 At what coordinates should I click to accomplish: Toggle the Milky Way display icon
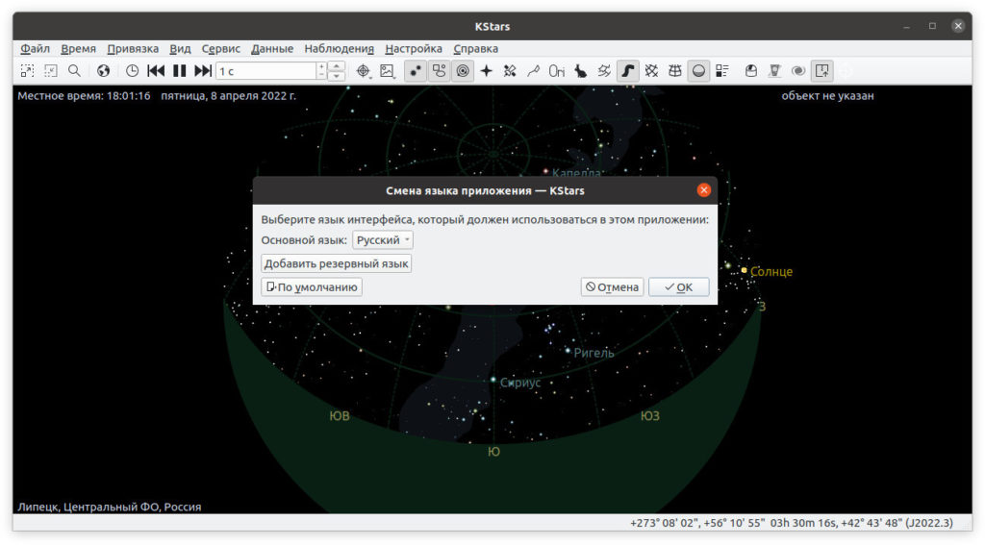click(x=627, y=71)
